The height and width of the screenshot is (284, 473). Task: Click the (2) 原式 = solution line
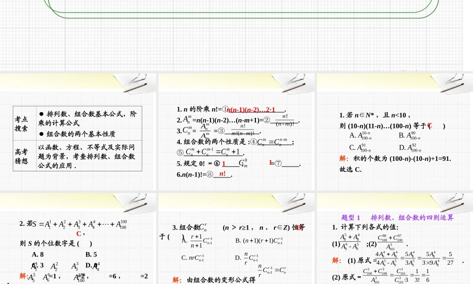(381, 275)
